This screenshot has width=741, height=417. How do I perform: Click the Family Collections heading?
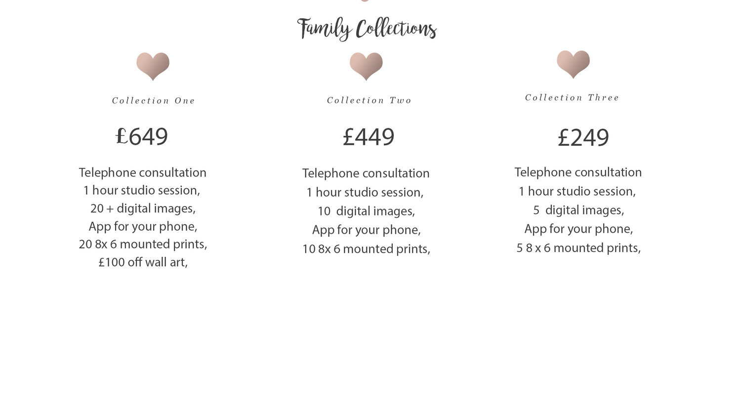(x=367, y=29)
